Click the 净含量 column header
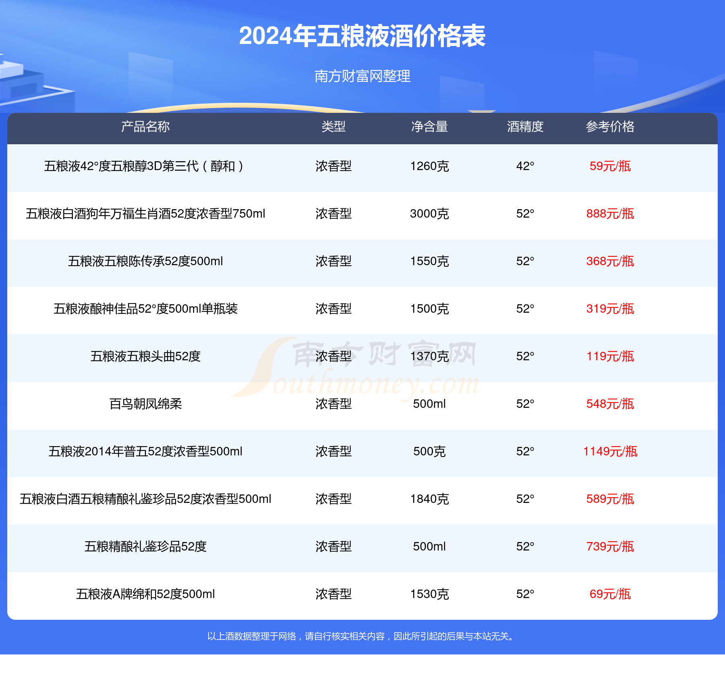Screen dimensions: 725x673 point(429,127)
